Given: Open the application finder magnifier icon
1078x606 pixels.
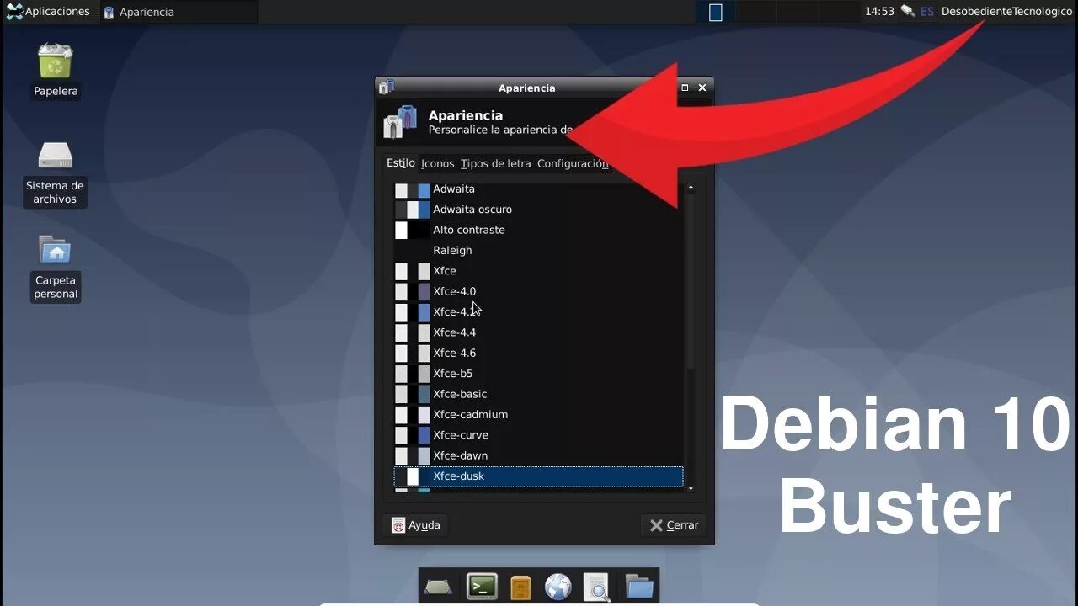Looking at the screenshot, I should coord(597,587).
